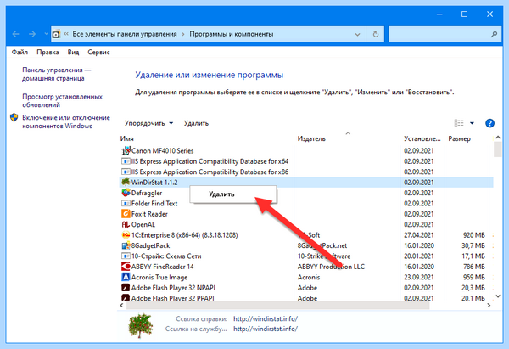Click the refresh icon in address bar
509x349 pixels.
click(376, 34)
